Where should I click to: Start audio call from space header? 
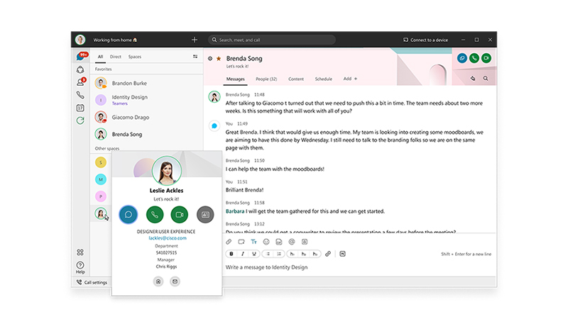coord(474,58)
